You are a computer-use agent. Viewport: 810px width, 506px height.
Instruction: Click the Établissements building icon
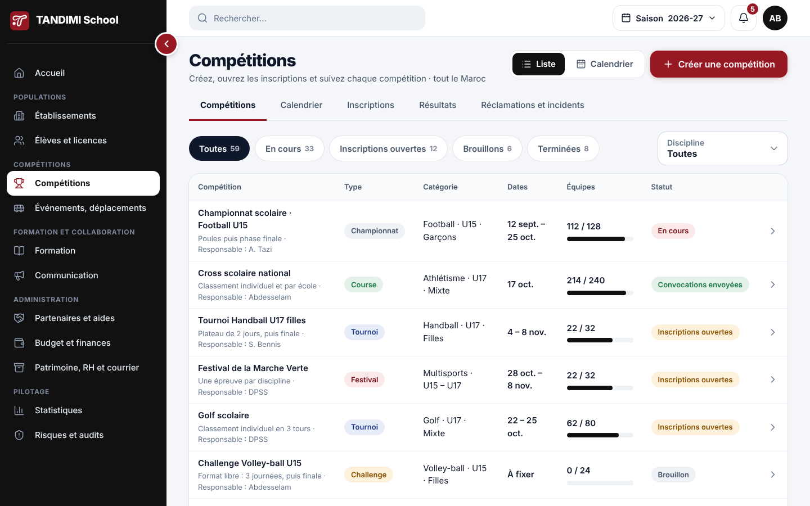point(19,116)
